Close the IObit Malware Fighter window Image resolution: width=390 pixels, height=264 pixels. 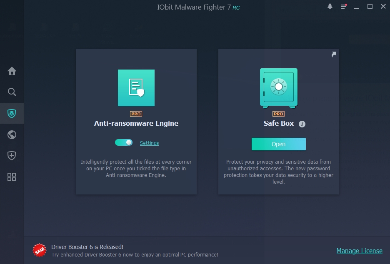click(383, 7)
